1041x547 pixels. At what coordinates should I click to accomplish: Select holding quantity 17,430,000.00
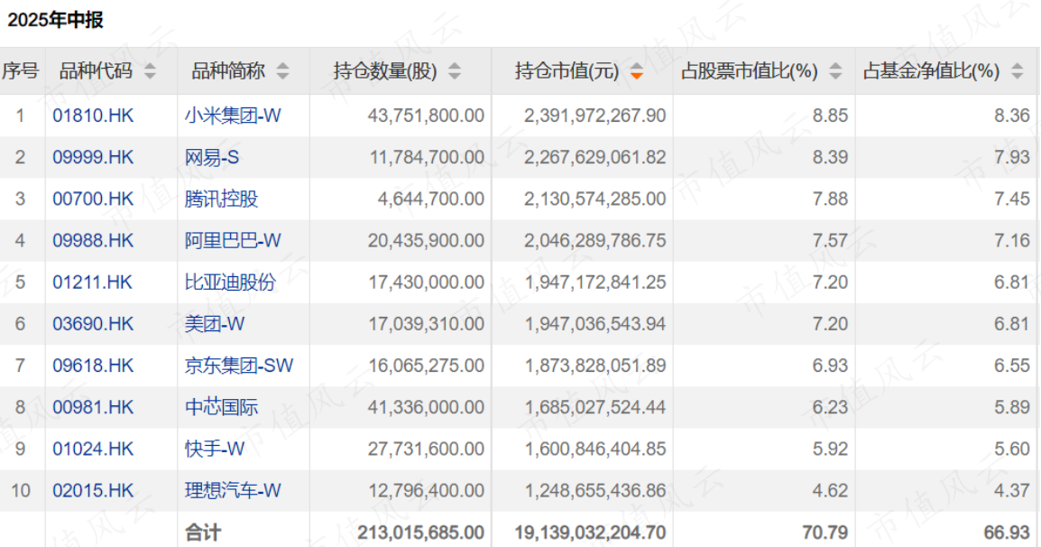[x=426, y=283]
